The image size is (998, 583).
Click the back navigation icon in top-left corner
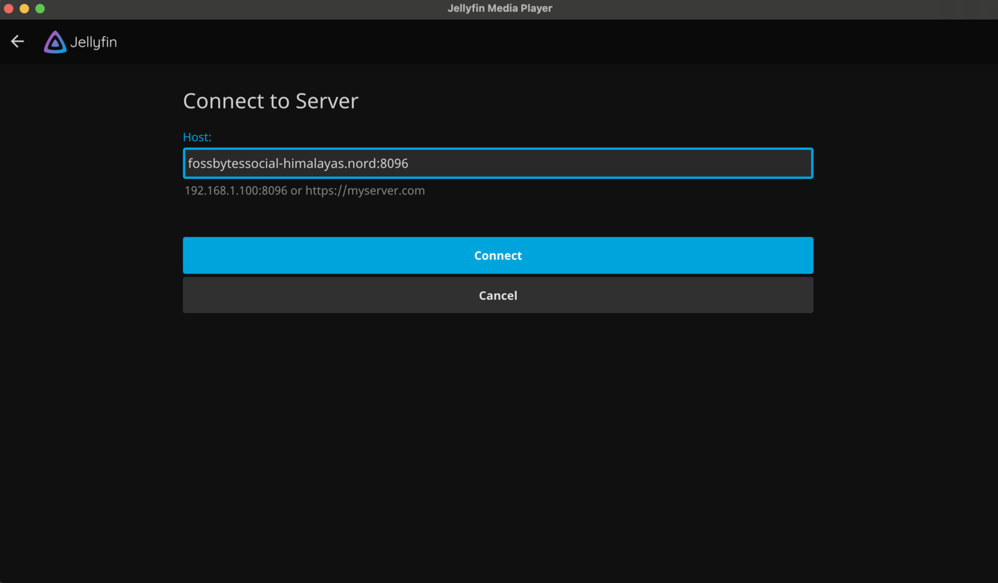[17, 41]
